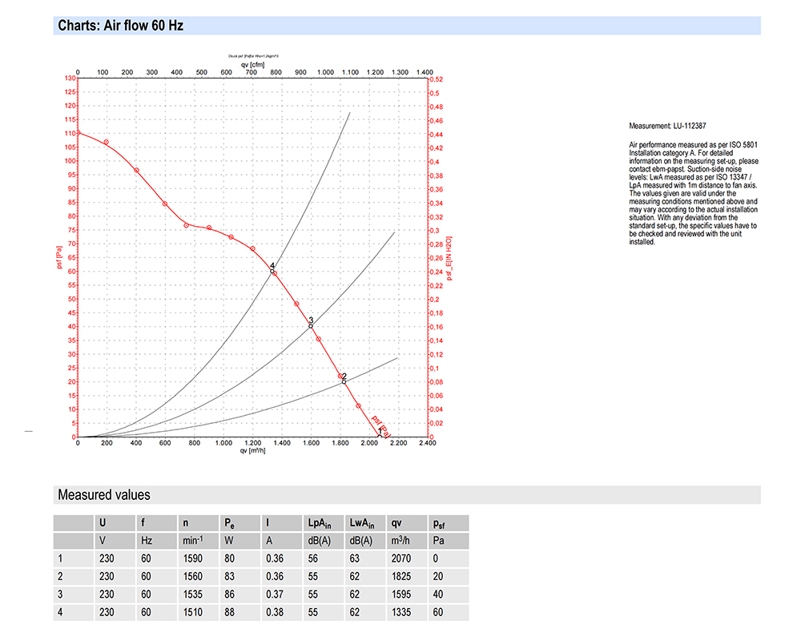Viewport: 801px width, 637px height.
Task: Select row 4 in measured values table
Action: (x=261, y=612)
